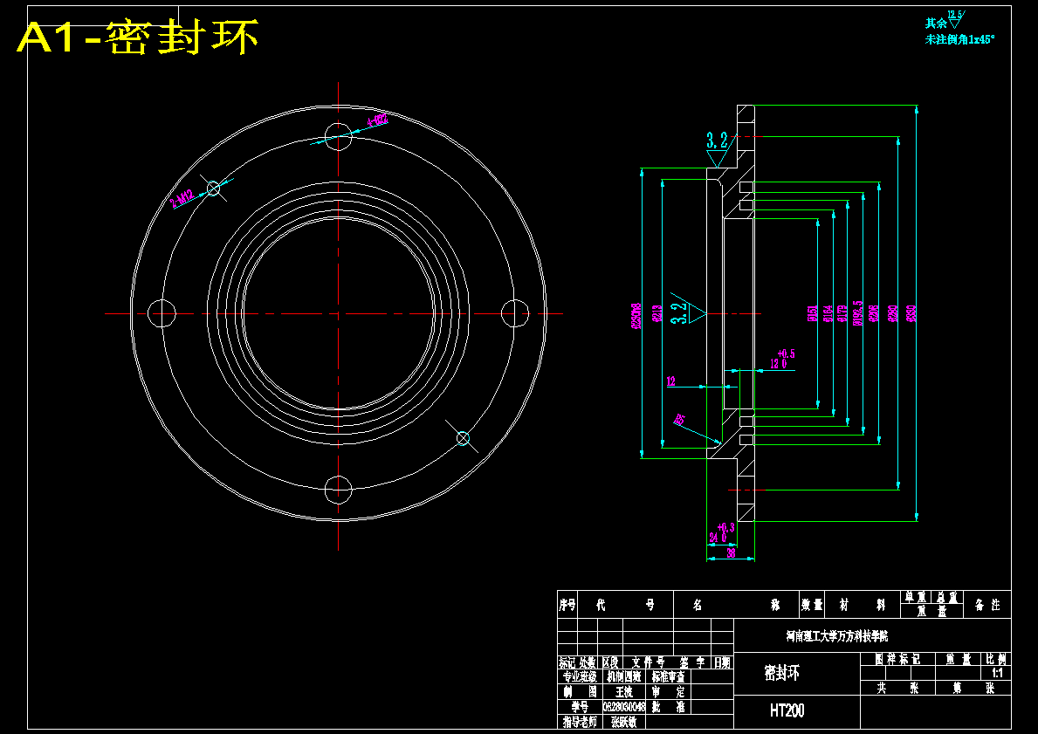Click the Ø280 dimension text
1038x734 pixels.
[892, 313]
